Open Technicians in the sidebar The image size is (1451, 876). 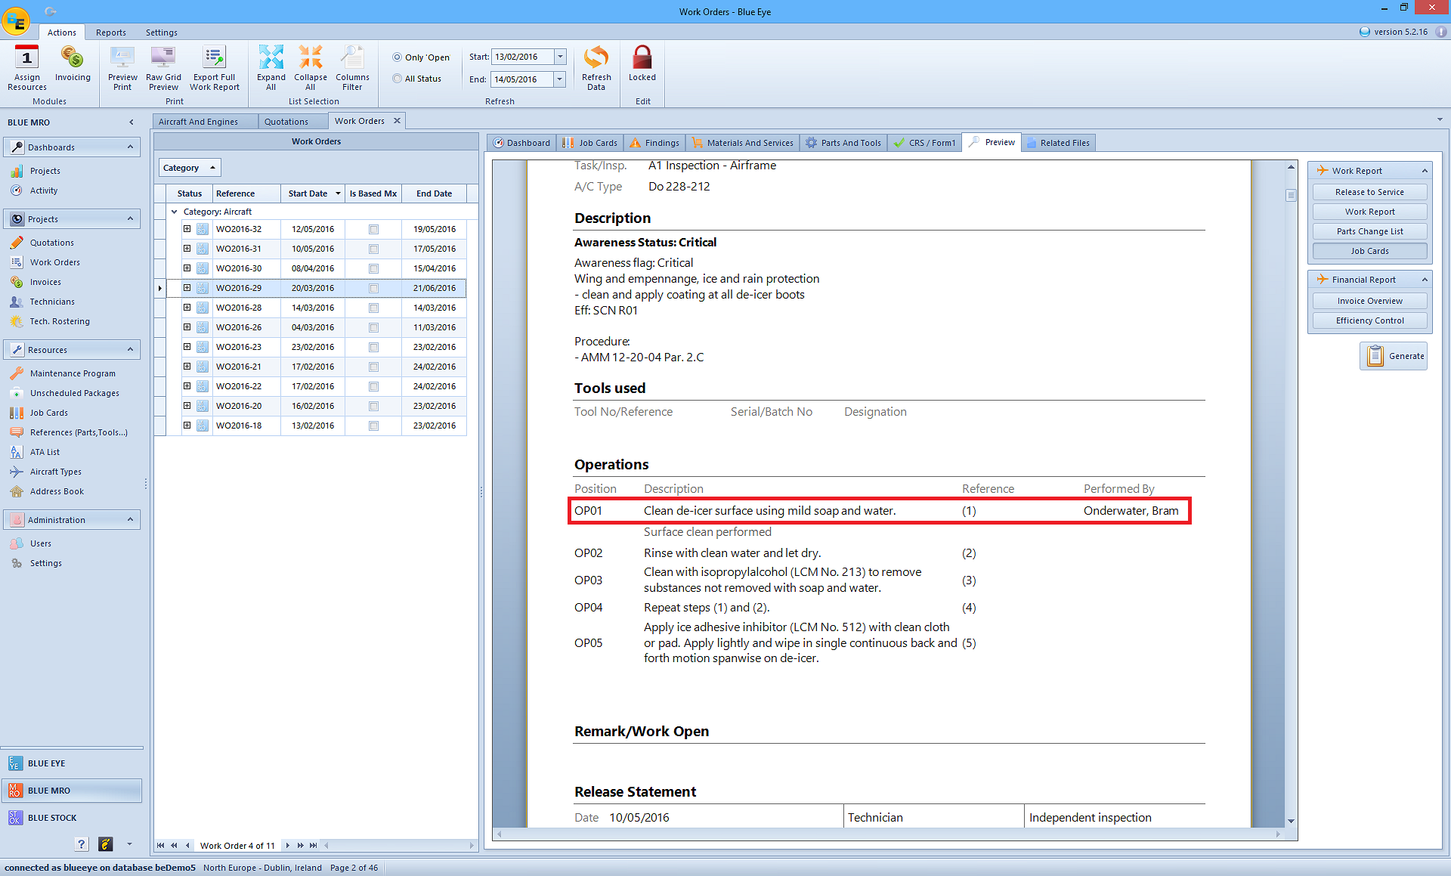(x=52, y=302)
